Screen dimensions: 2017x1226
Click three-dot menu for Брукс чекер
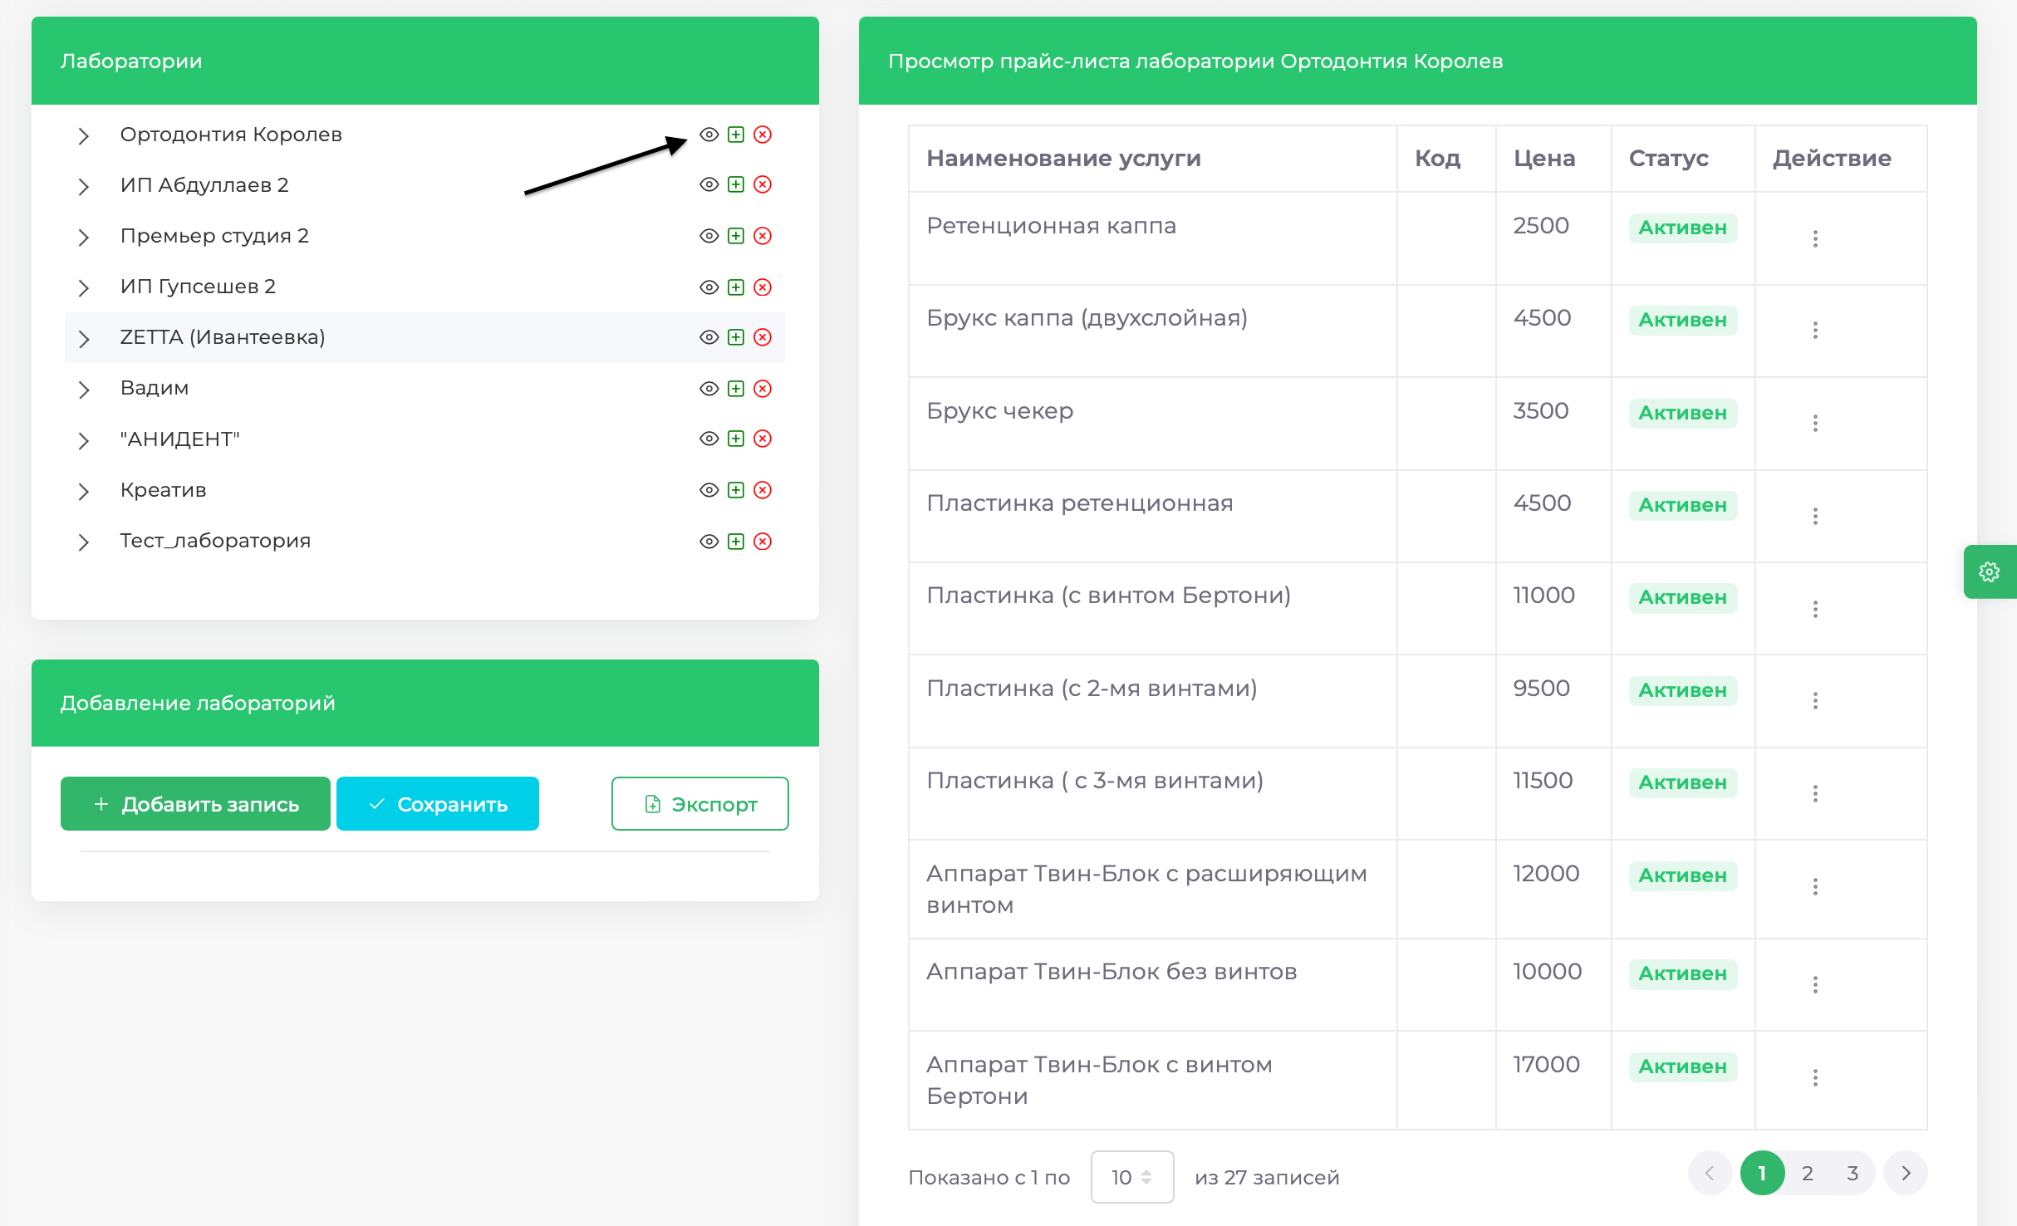point(1815,424)
